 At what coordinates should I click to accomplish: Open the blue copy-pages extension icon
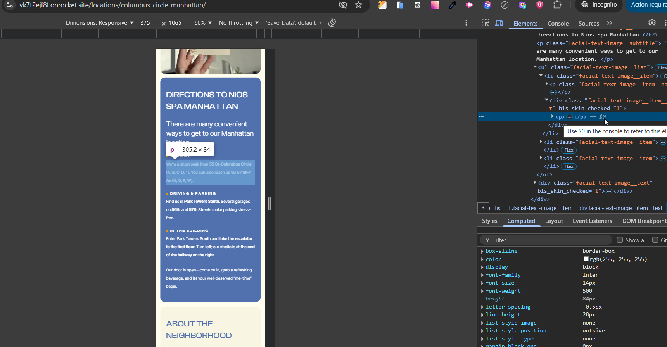[x=400, y=5]
